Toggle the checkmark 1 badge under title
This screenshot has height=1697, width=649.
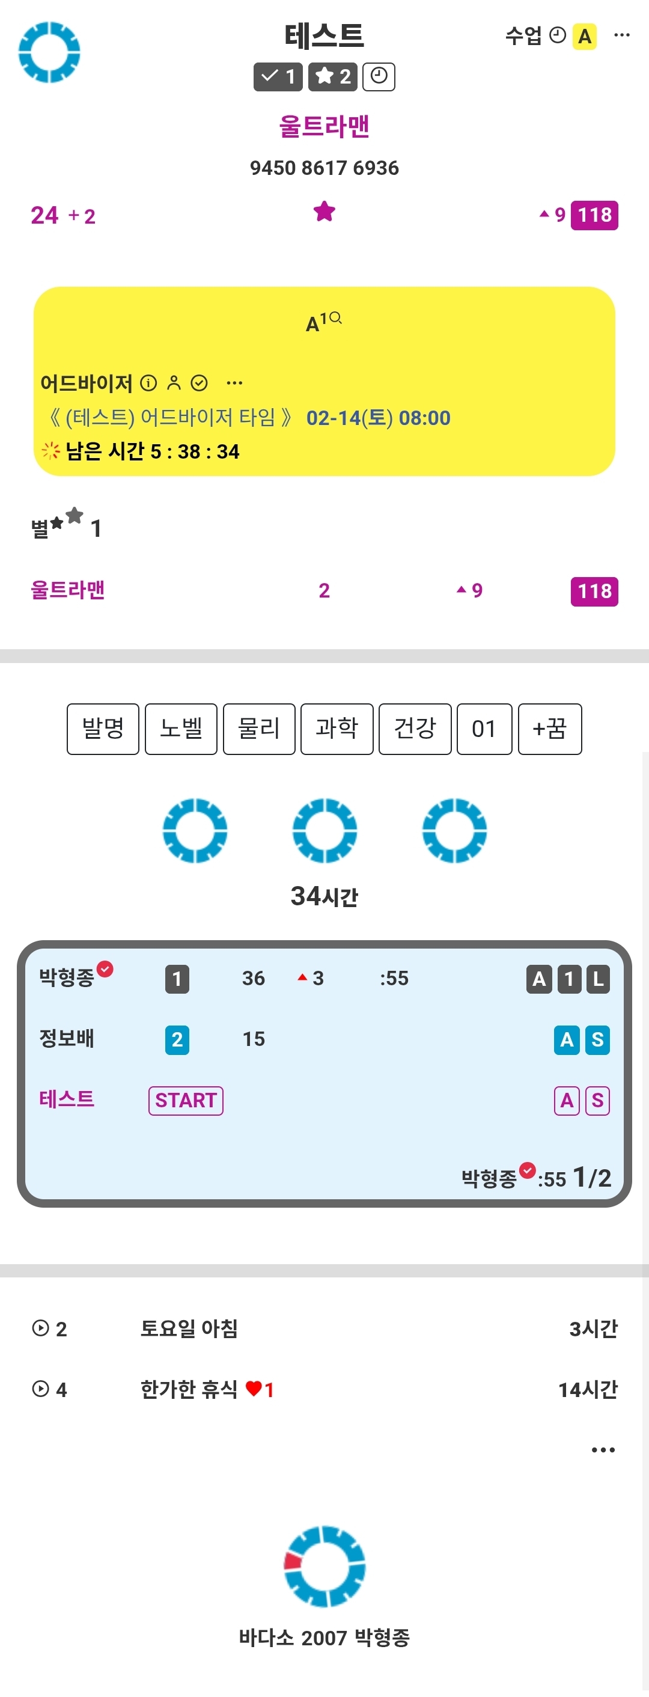click(278, 76)
